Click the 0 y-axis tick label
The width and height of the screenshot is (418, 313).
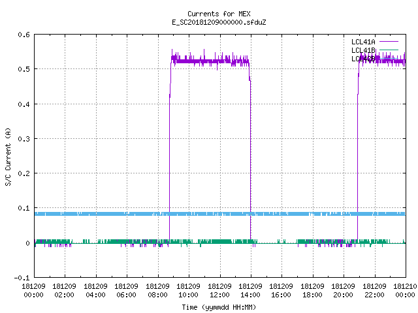pos(27,243)
